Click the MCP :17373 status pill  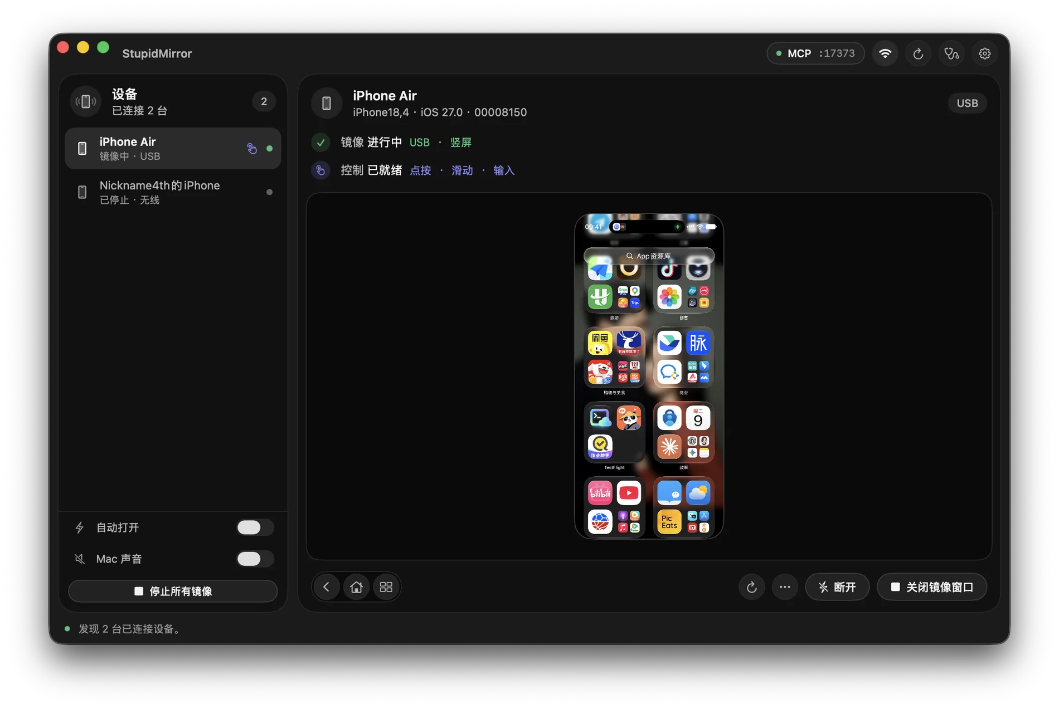click(x=815, y=53)
